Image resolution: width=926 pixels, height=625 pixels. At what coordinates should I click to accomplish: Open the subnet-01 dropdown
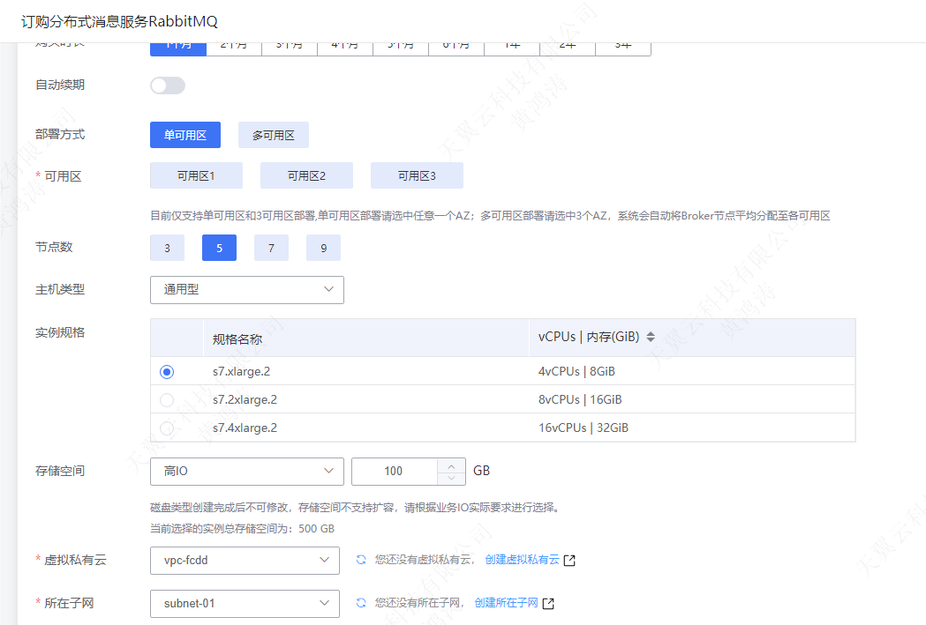[245, 604]
